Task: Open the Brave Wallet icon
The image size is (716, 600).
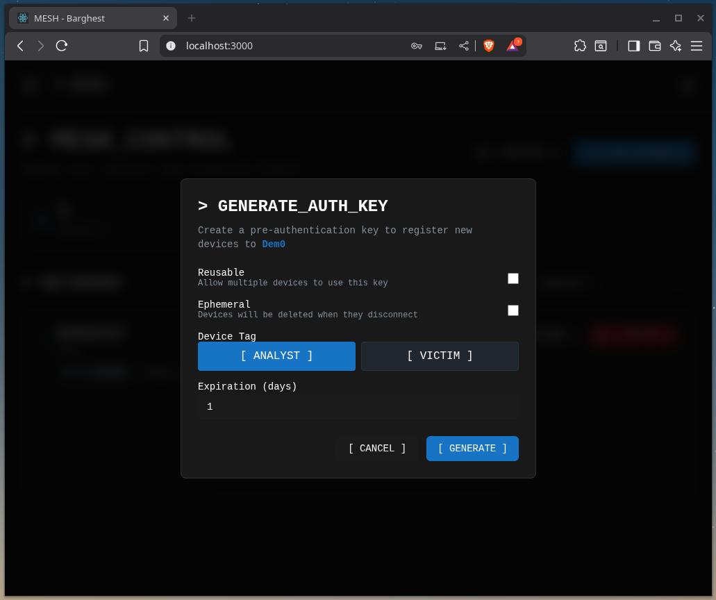Action: tap(654, 46)
